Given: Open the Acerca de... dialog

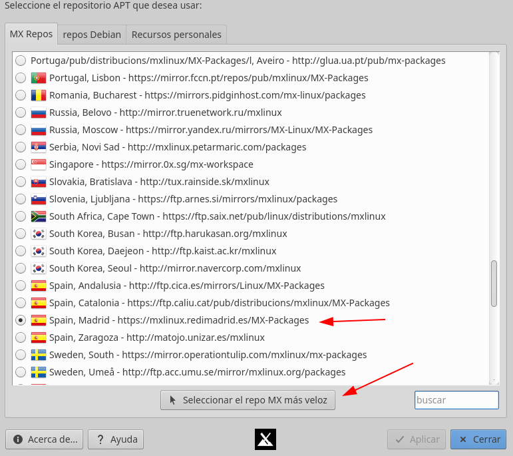Looking at the screenshot, I should point(44,439).
